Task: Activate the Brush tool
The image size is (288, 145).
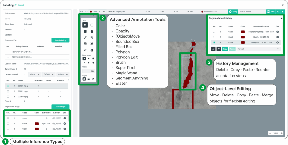Action: point(85,38)
